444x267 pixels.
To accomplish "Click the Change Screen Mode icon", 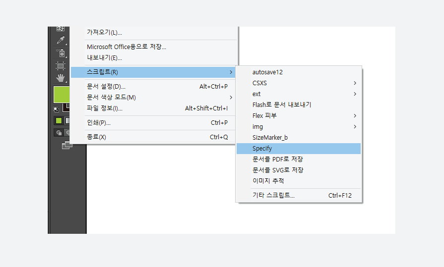I will [67, 145].
